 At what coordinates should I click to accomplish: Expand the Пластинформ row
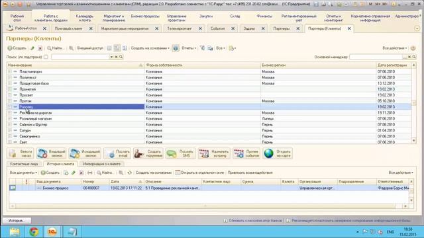click(x=10, y=71)
